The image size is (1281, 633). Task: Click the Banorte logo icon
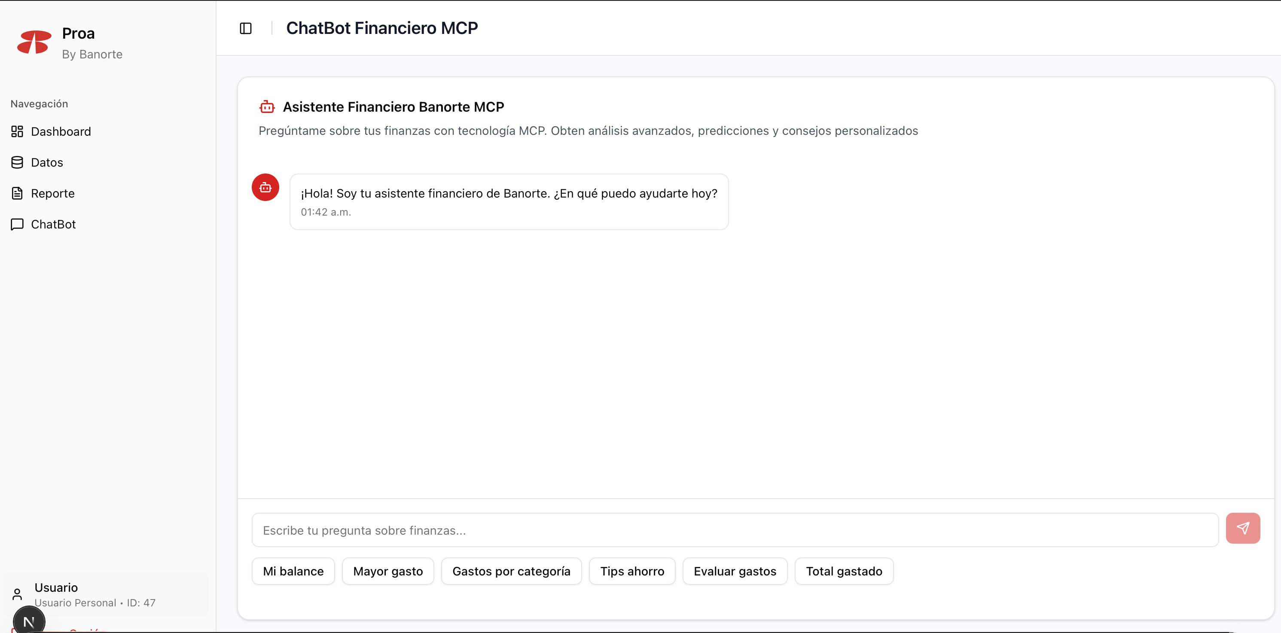click(34, 42)
